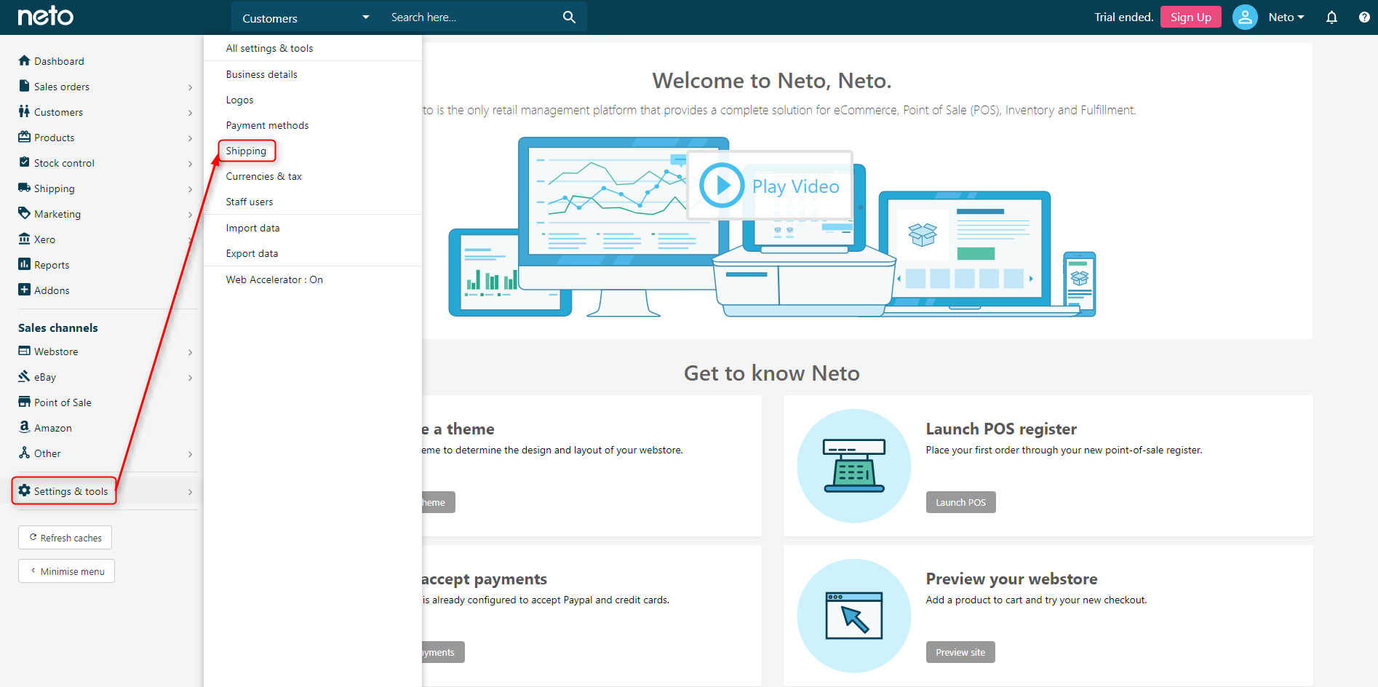Open the notifications bell

coord(1331,17)
